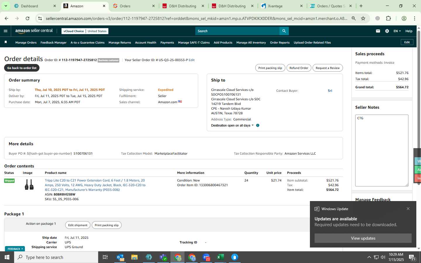Open Order Reports menu item
The width and height of the screenshot is (421, 263).
280,43
